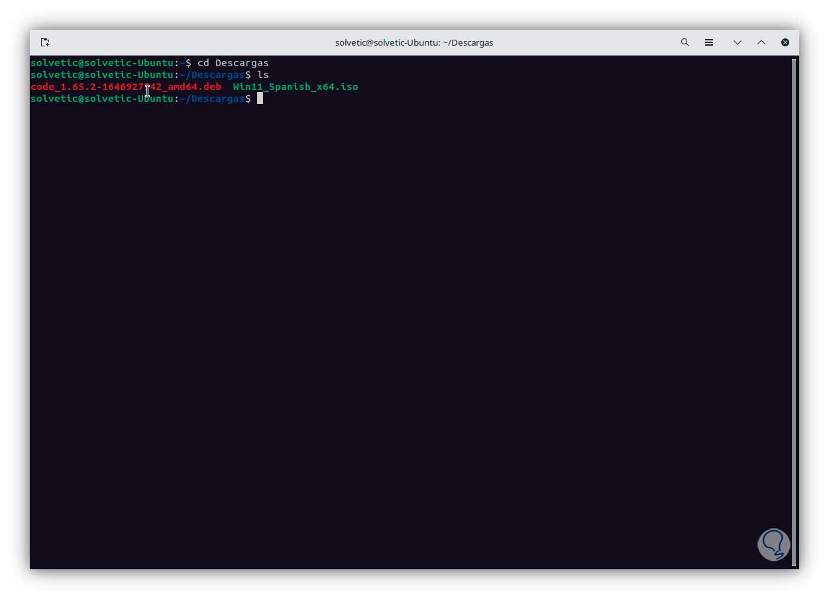Open the hamburger menu
Viewport: 829px width, 599px height.
pyautogui.click(x=709, y=42)
